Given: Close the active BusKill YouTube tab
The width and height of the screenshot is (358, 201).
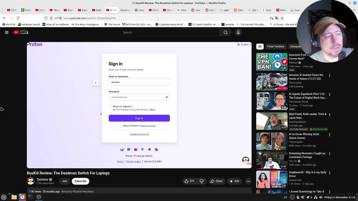Looking at the screenshot, I should pyautogui.click(x=115, y=10).
